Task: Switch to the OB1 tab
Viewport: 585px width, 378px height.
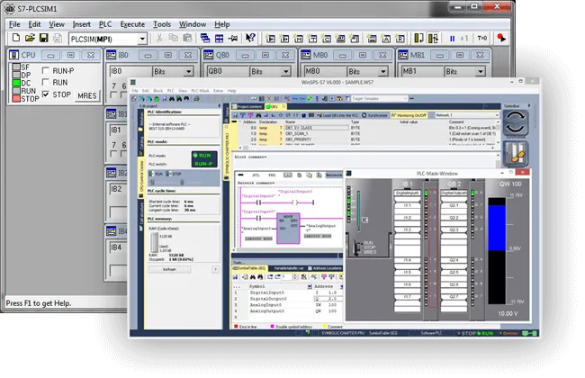Action: (274, 107)
